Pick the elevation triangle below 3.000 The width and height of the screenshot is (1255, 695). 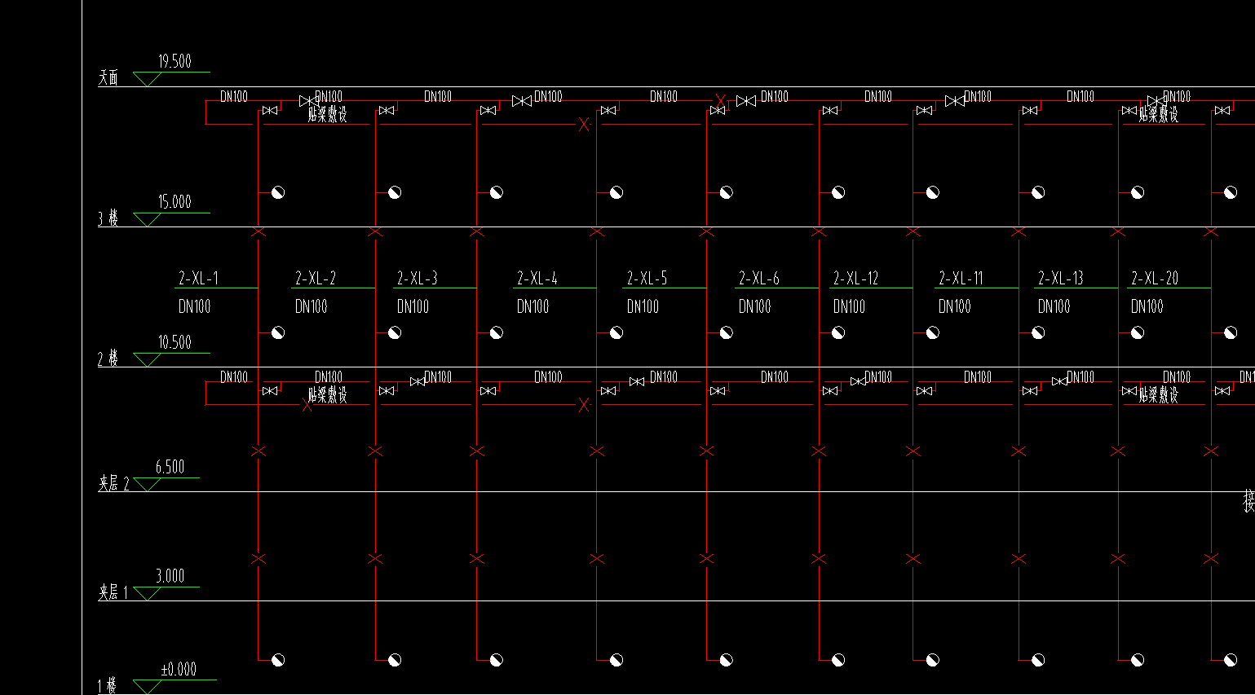(147, 593)
